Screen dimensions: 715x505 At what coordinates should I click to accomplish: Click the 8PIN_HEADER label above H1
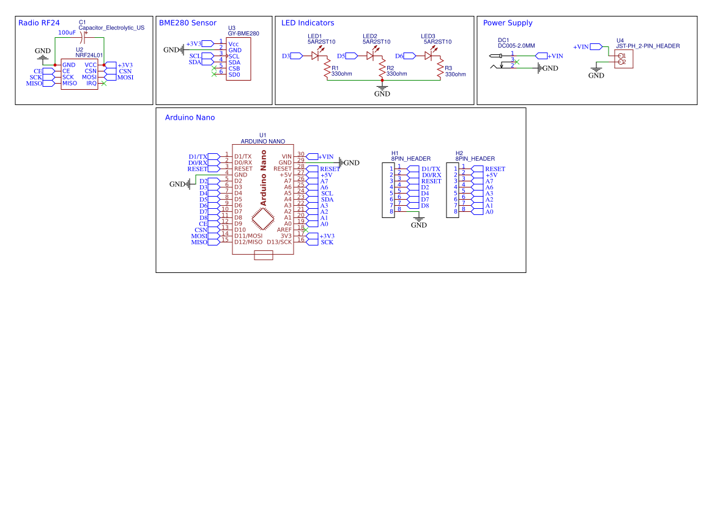(x=411, y=159)
